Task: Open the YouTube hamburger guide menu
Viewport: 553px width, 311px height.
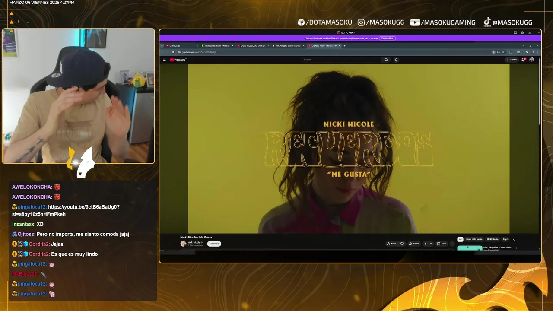Action: (x=164, y=60)
